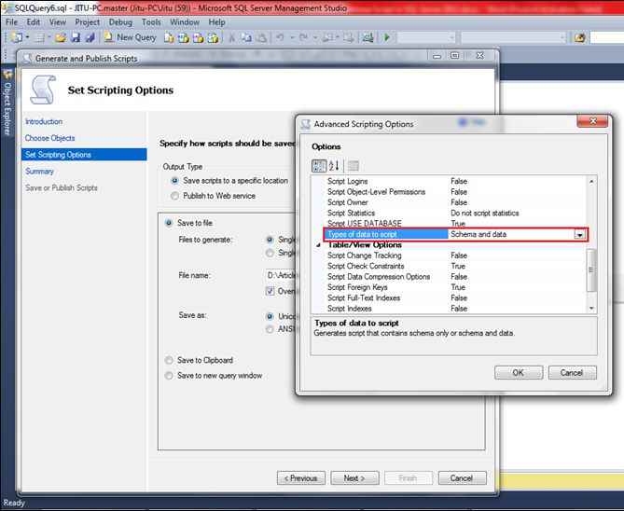Click the File name text field
The image size is (624, 511).
280,275
